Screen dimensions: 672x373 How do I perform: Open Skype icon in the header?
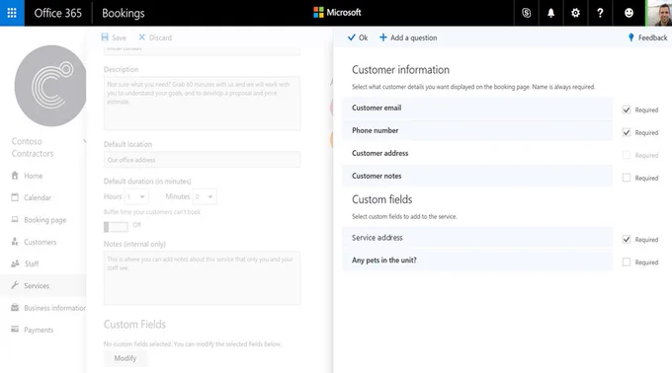[527, 13]
